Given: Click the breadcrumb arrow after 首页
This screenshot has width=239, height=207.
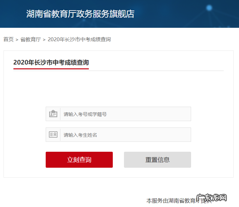Looking at the screenshot, I should [x=17, y=40].
